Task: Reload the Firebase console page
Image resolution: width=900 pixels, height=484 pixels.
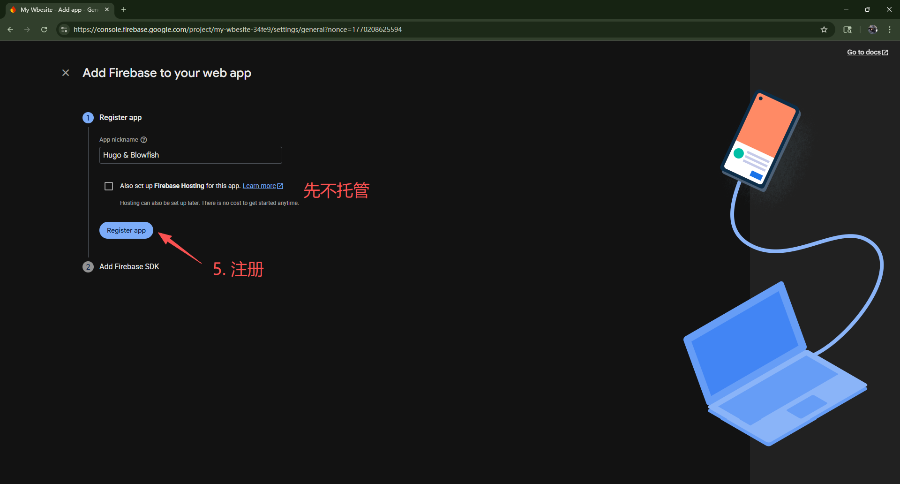Action: point(44,30)
